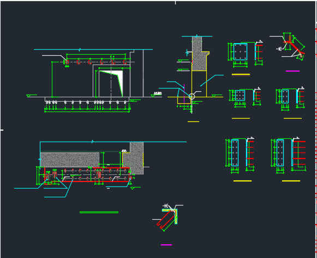Click the hatched wall column in the section view

199,54
